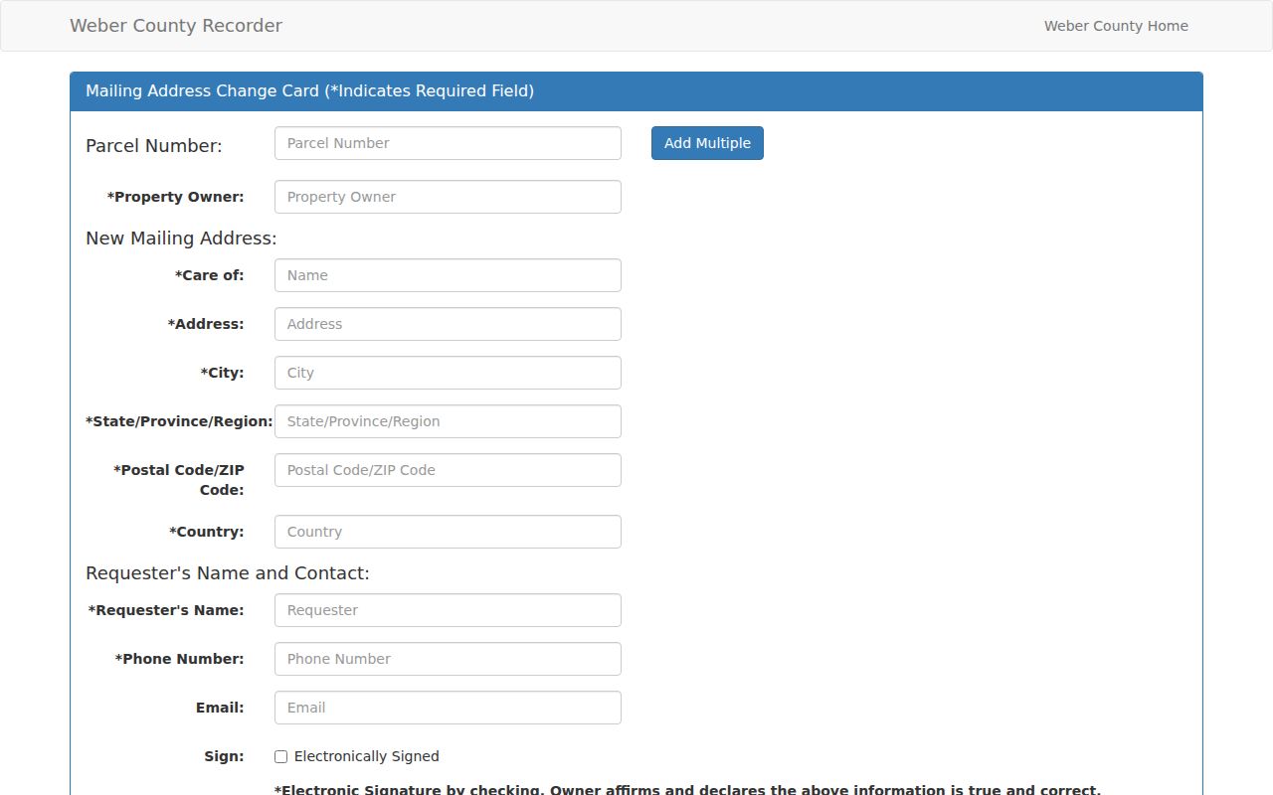Open the Weber County Home link

click(x=1116, y=26)
